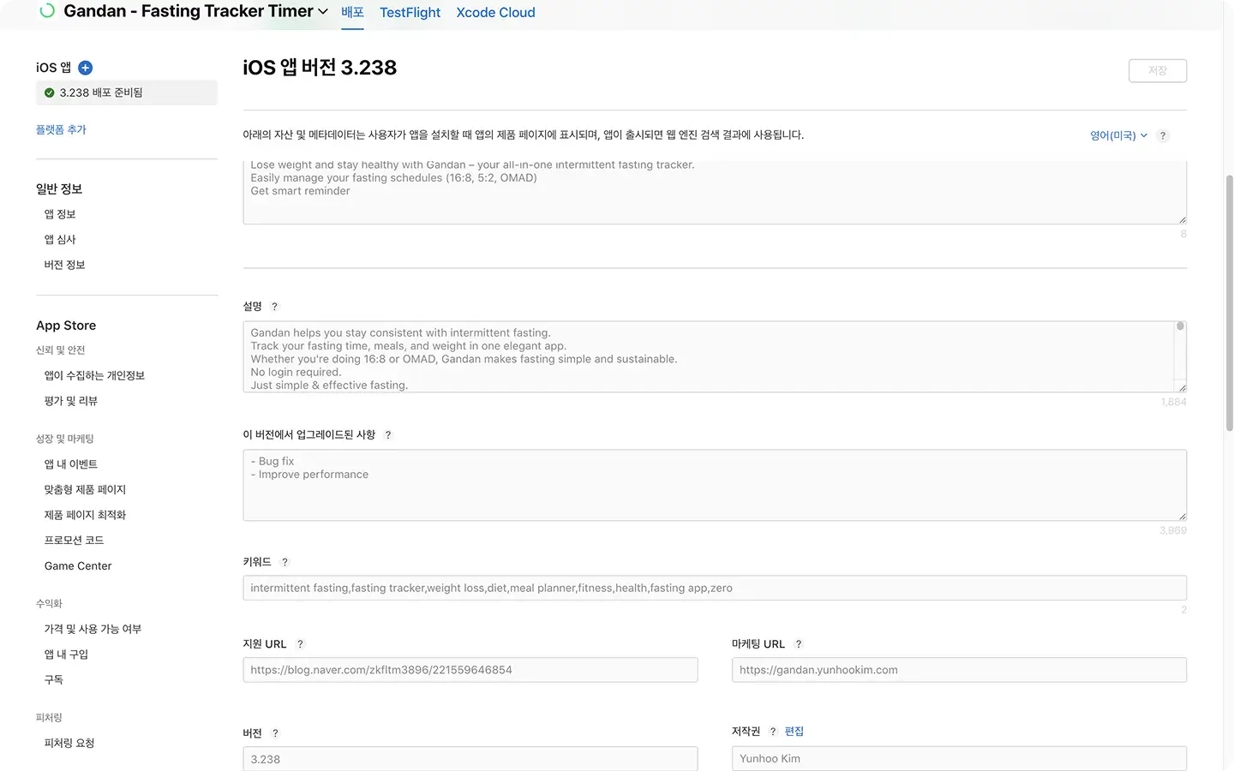Open 평가 및 리뷰 page
Viewport: 1234px width, 771px height.
pos(71,401)
